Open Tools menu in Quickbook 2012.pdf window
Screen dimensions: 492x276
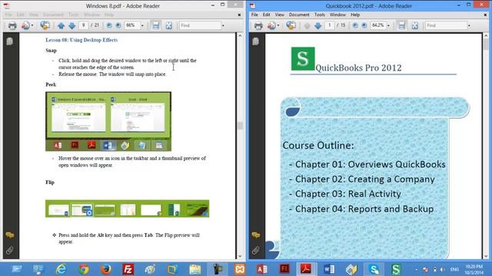(x=320, y=15)
